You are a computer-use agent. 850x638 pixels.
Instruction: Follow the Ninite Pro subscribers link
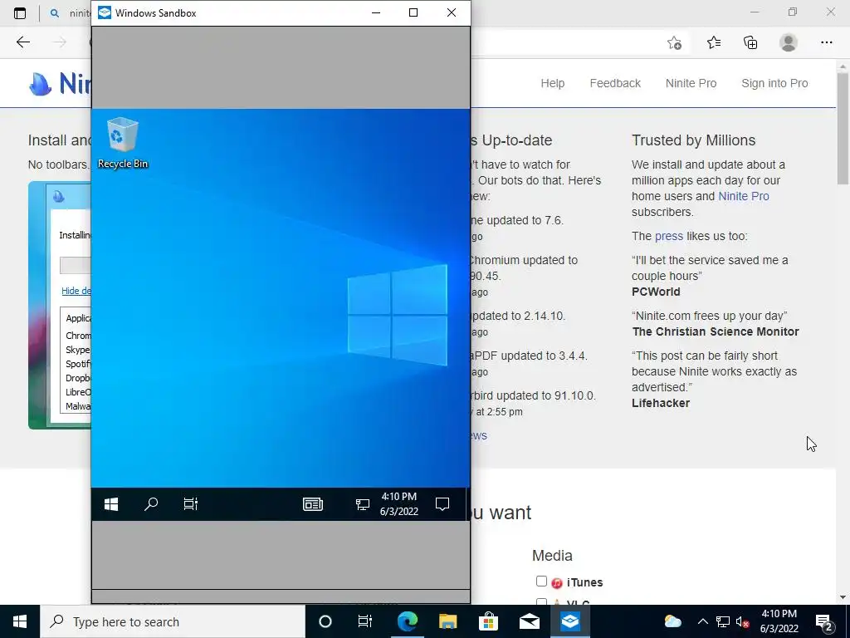point(743,196)
